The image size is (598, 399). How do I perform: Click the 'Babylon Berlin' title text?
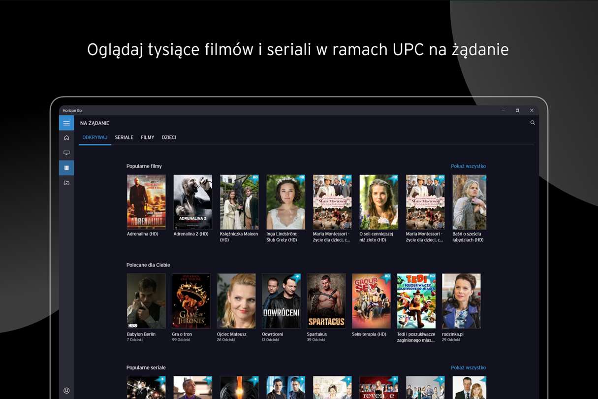(x=141, y=334)
